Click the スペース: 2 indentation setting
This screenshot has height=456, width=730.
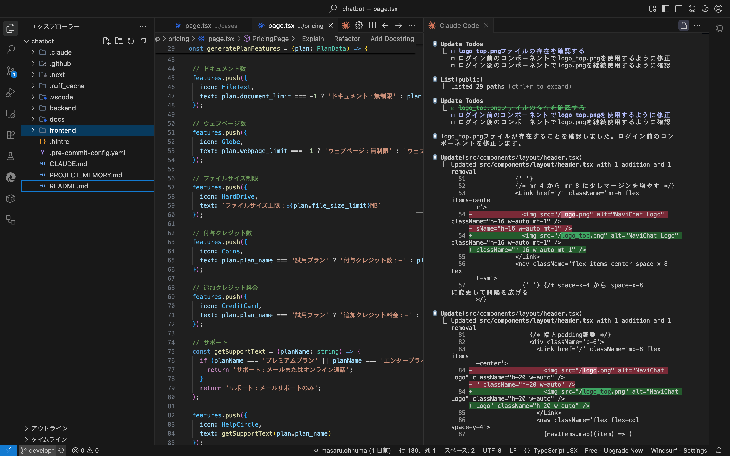point(459,451)
